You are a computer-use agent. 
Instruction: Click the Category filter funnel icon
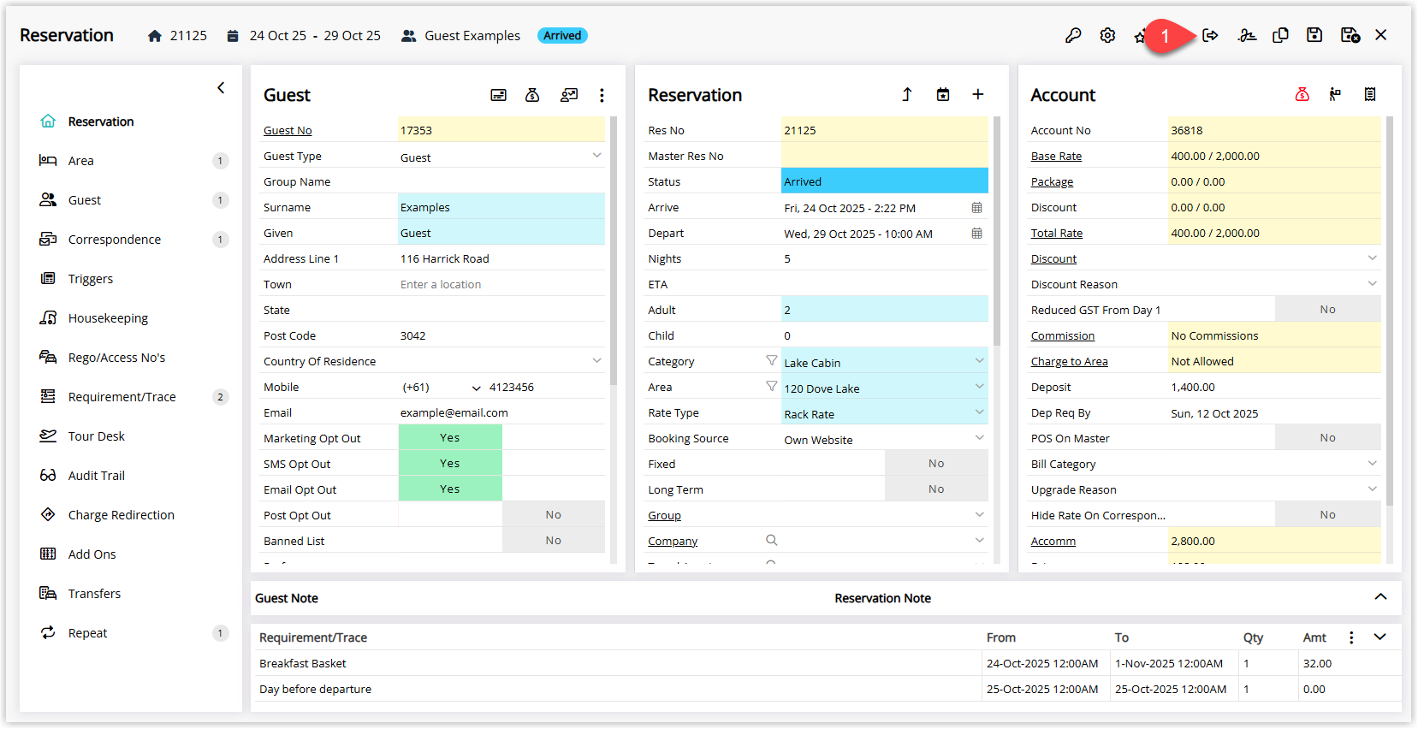click(771, 361)
